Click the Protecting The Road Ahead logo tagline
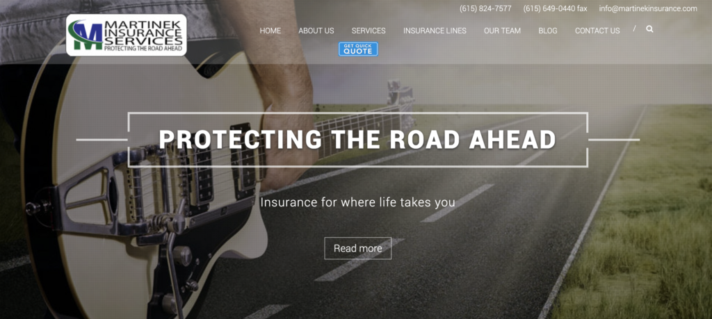 point(143,48)
